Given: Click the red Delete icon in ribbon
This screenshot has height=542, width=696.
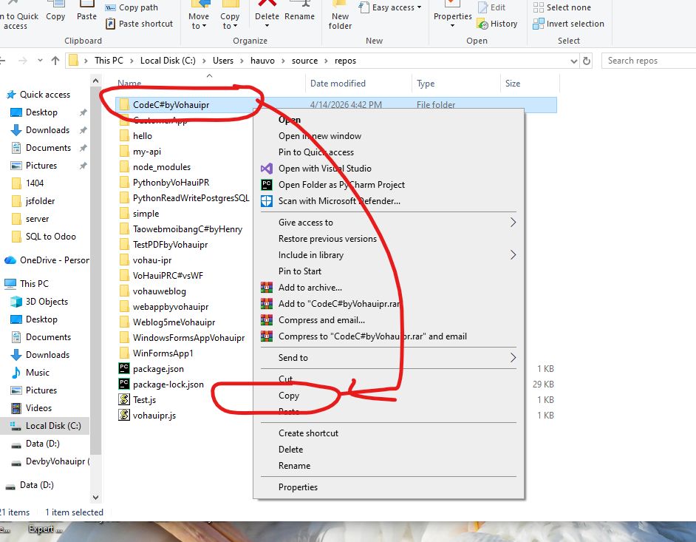Looking at the screenshot, I should (267, 6).
